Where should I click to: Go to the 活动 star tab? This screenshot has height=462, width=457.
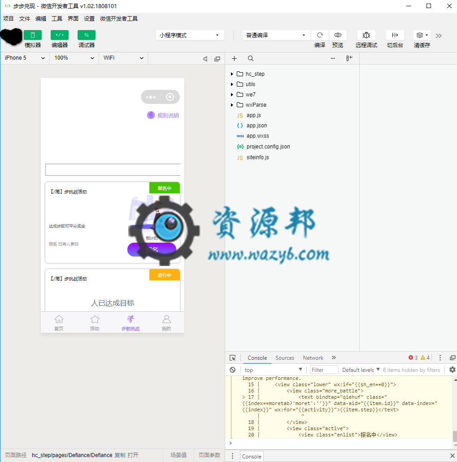[x=95, y=323]
